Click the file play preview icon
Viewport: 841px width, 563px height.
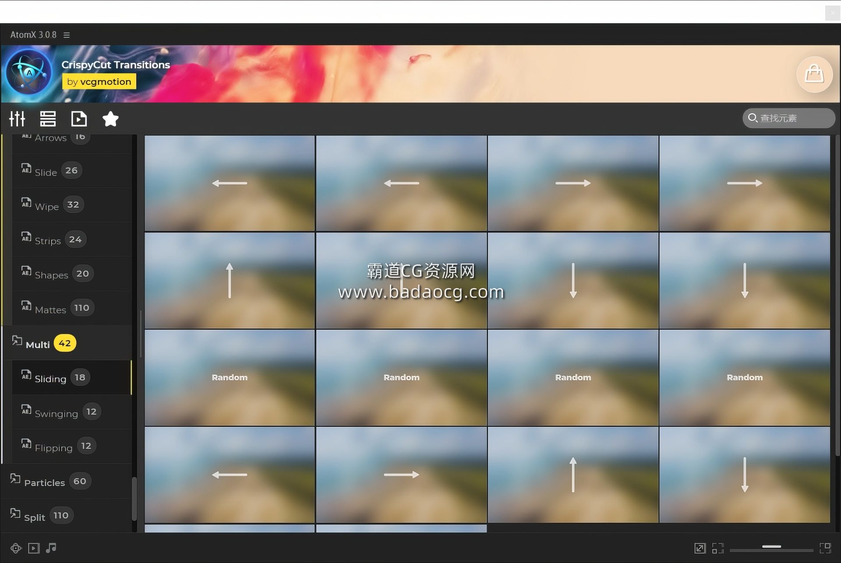coord(79,119)
